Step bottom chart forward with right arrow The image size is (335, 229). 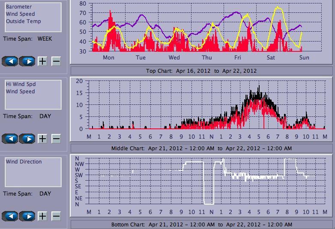tap(27, 216)
